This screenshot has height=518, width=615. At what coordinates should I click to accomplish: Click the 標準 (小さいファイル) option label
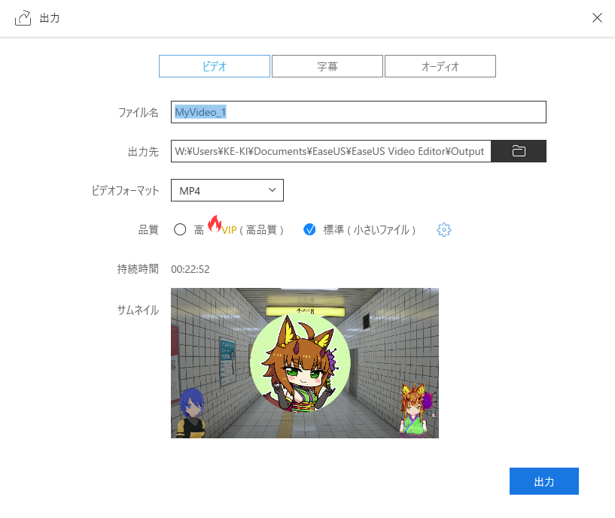click(370, 230)
